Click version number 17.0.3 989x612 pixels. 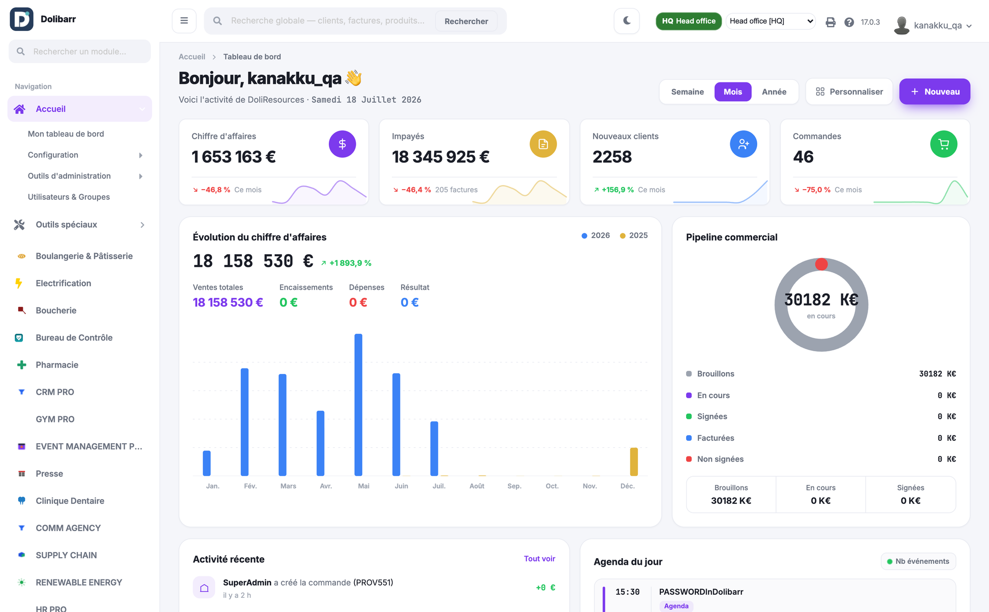[870, 22]
